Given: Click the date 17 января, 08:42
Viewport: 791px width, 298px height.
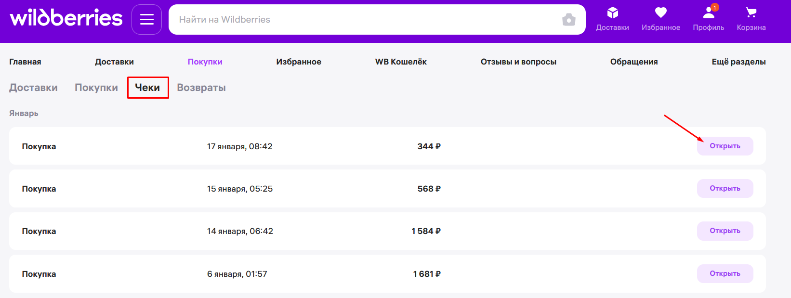Looking at the screenshot, I should pyautogui.click(x=240, y=146).
